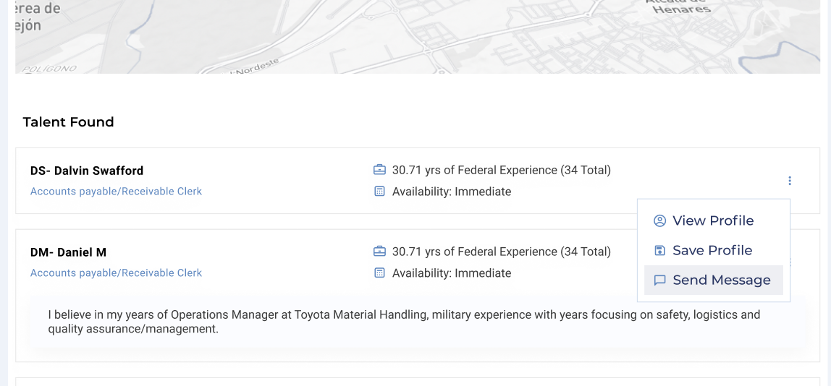The image size is (831, 386).
Task: Click the briefcase icon in Dalvin Swafford's card
Action: 379,171
